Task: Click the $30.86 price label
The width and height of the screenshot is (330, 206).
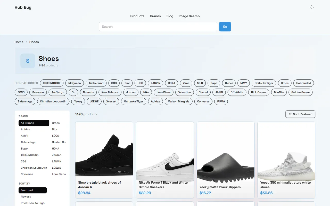Action: point(266,193)
